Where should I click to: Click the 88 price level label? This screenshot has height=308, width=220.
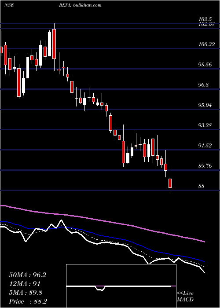pos(202,186)
